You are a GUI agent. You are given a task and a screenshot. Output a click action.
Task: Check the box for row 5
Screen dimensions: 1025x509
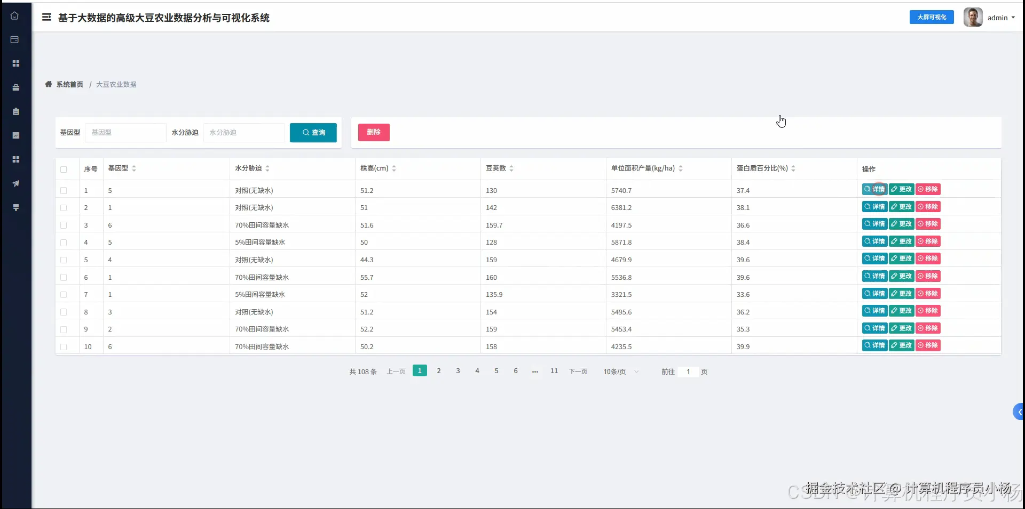tap(64, 260)
